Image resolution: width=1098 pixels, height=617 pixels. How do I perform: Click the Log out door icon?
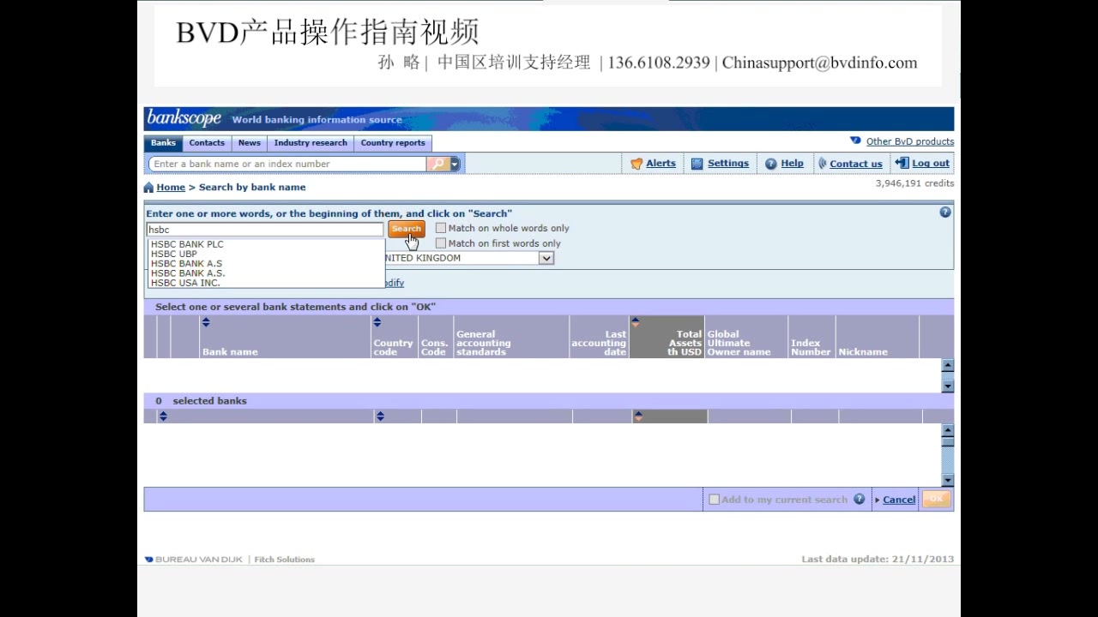[902, 163]
